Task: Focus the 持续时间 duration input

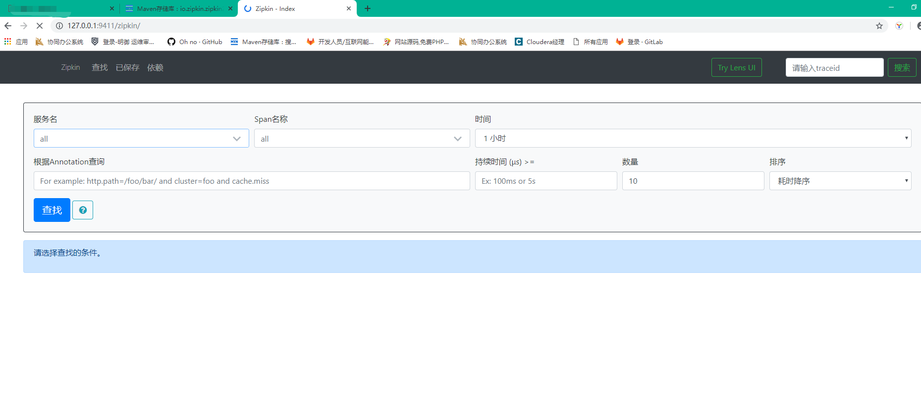Action: (546, 181)
